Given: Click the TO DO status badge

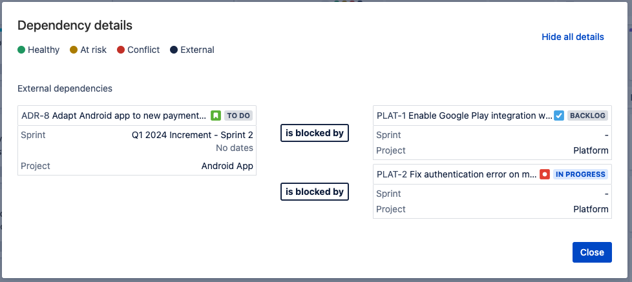Looking at the screenshot, I should tap(238, 116).
